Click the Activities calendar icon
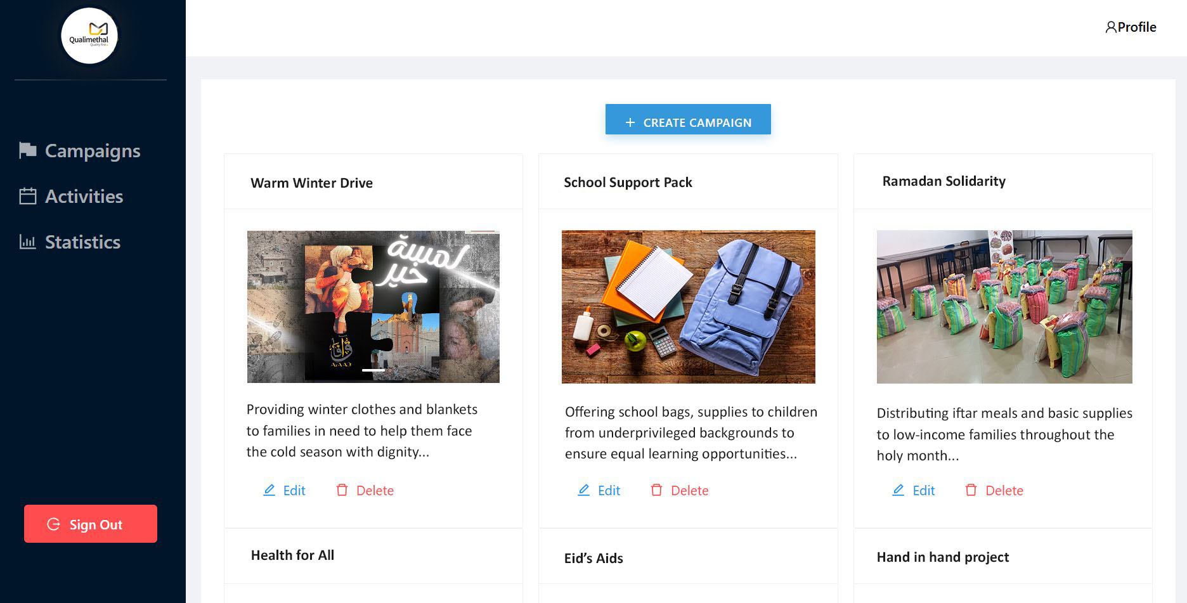The width and height of the screenshot is (1187, 603). [x=28, y=196]
